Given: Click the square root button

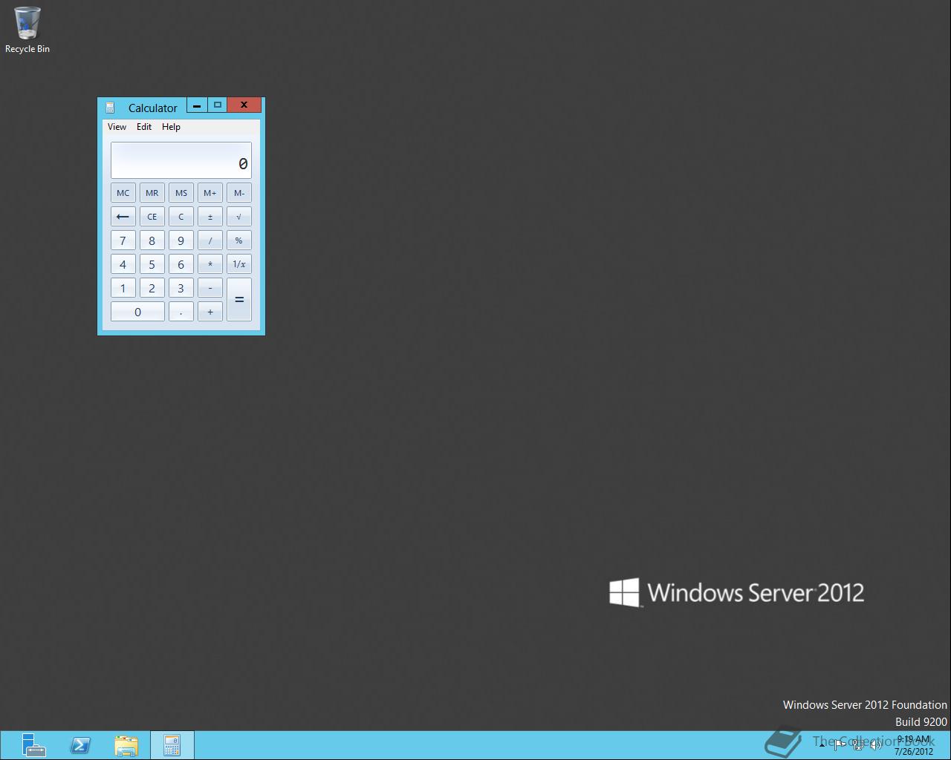Looking at the screenshot, I should tap(239, 217).
